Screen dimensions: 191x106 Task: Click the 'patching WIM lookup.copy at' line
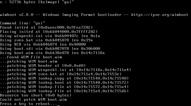pyautogui.click(x=64, y=78)
